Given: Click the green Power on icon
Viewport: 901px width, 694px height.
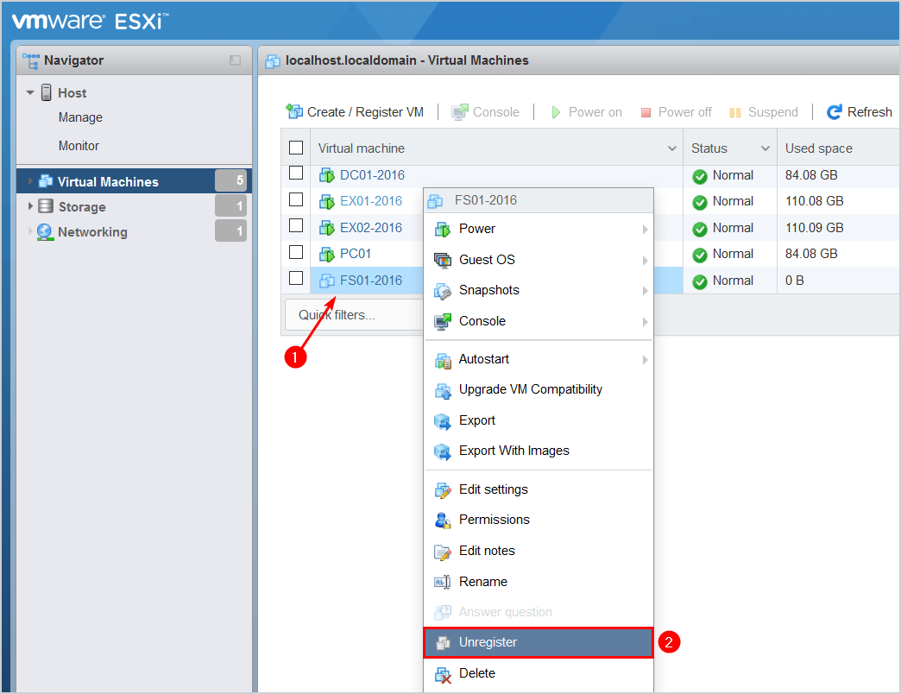Looking at the screenshot, I should pos(556,112).
